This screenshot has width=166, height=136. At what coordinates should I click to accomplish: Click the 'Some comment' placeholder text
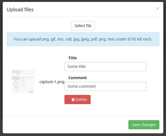[x=82, y=86]
